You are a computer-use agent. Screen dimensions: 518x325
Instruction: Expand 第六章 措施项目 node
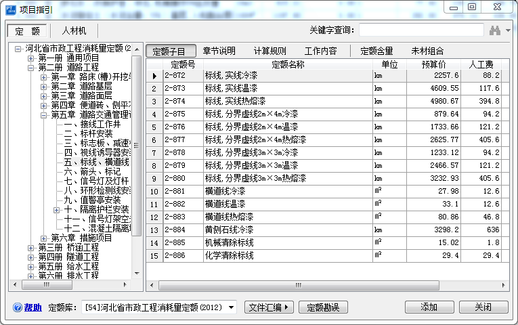(43, 238)
